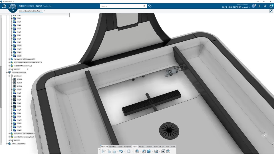Image resolution: width=274 pixels, height=154 pixels.
Task: Click the Body16 body icon
Action: coord(14,90)
